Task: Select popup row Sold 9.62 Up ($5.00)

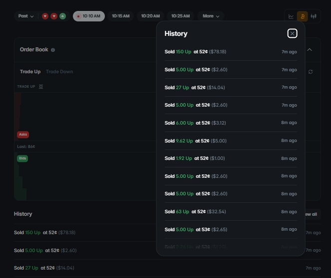Action: pyautogui.click(x=231, y=140)
